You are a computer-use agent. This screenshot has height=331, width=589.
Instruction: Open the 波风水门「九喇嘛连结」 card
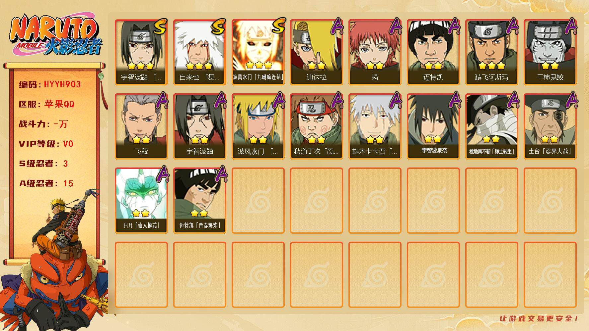point(258,52)
